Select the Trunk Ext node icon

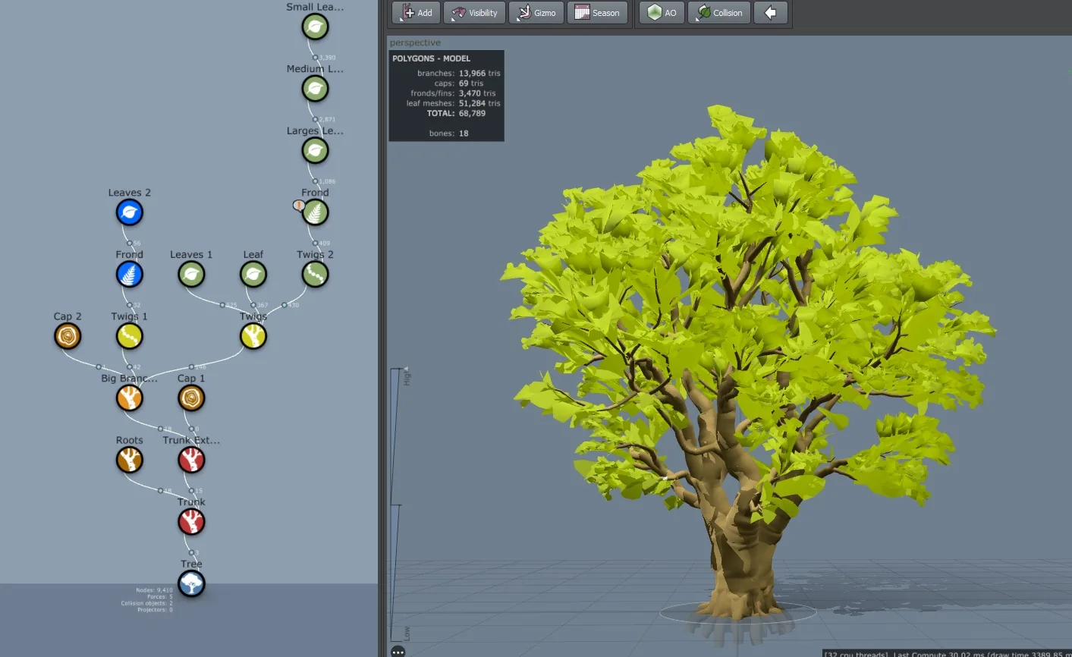pos(191,461)
